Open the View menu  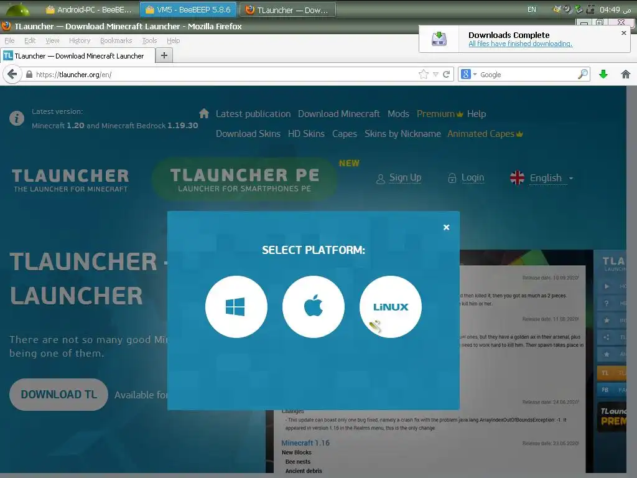click(52, 40)
